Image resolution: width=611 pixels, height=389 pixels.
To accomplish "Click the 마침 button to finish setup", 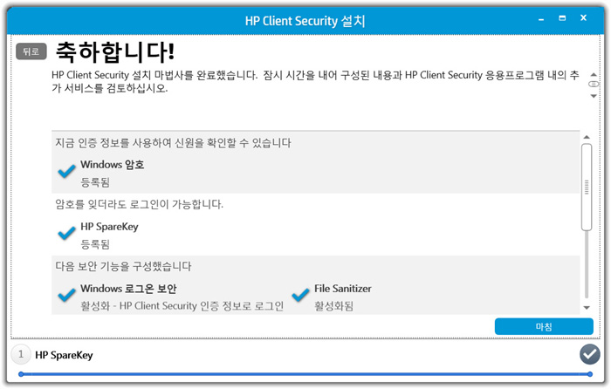I will (544, 326).
